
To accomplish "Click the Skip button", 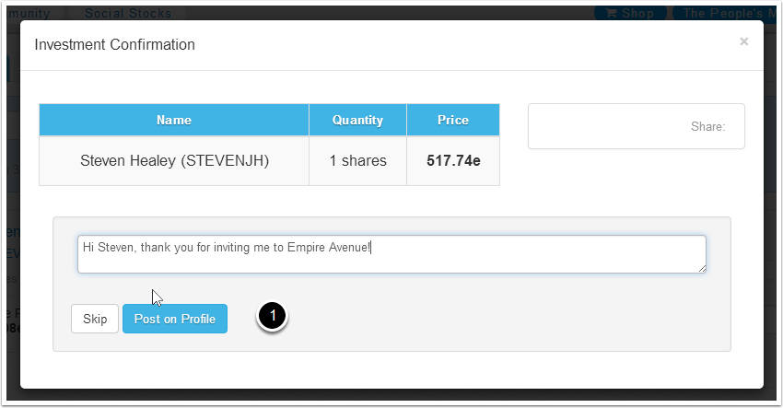I will pyautogui.click(x=95, y=319).
